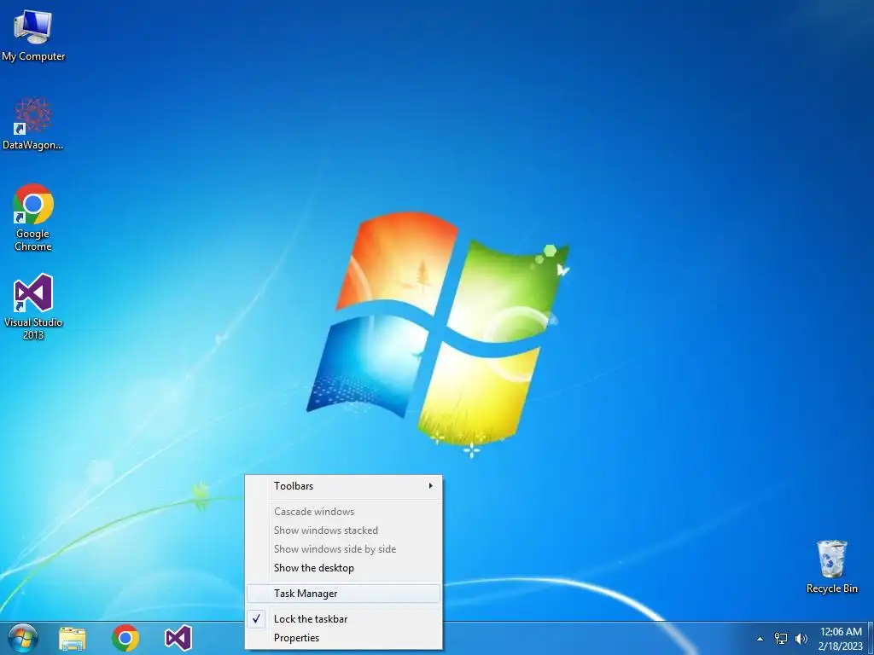Select the Recycle Bin icon

831,566
